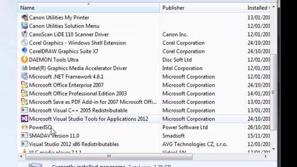
Task: Click the Canon Inc. publisher cell
Action: (175, 34)
